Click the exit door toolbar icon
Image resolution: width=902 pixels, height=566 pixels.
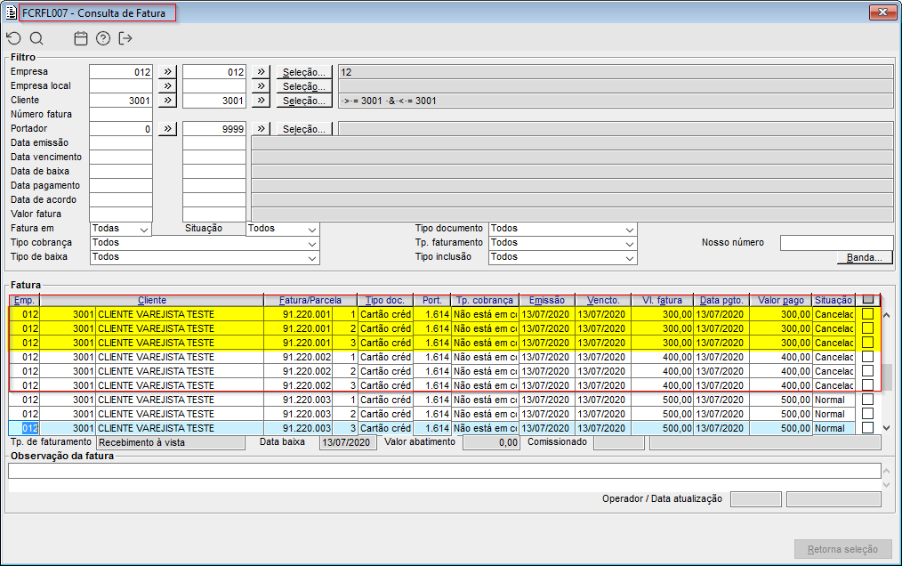click(125, 38)
